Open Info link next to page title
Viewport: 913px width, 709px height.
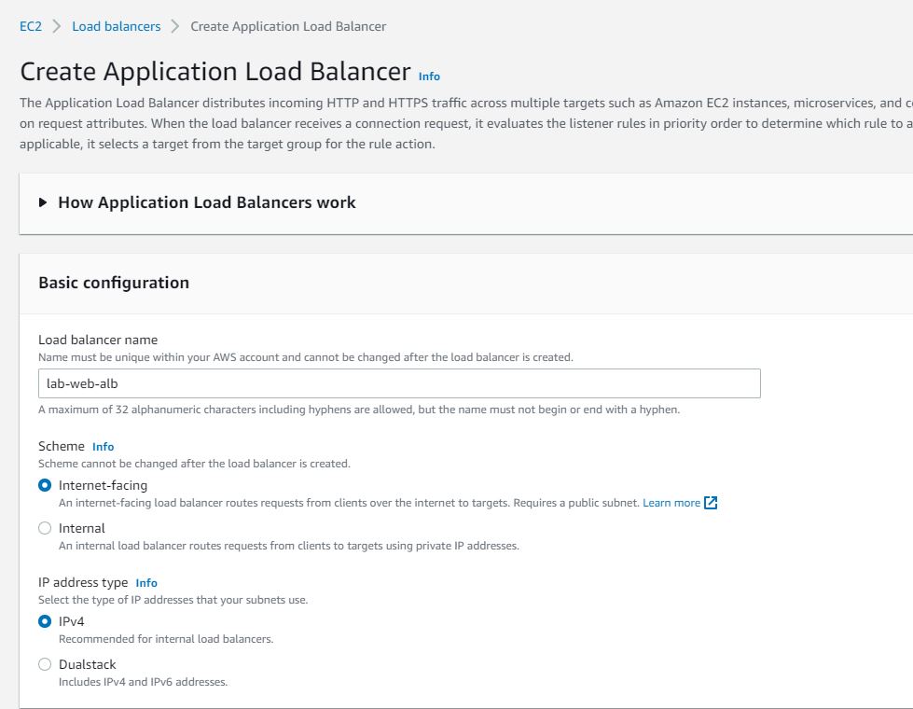(x=429, y=76)
